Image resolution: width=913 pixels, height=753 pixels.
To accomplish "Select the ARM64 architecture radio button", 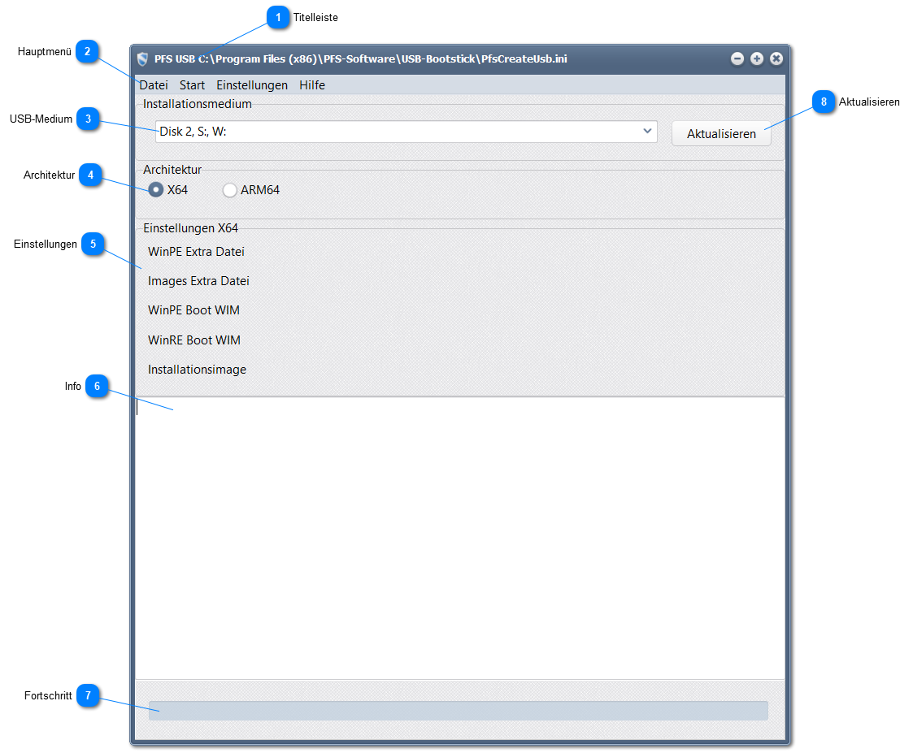I will coord(230,190).
